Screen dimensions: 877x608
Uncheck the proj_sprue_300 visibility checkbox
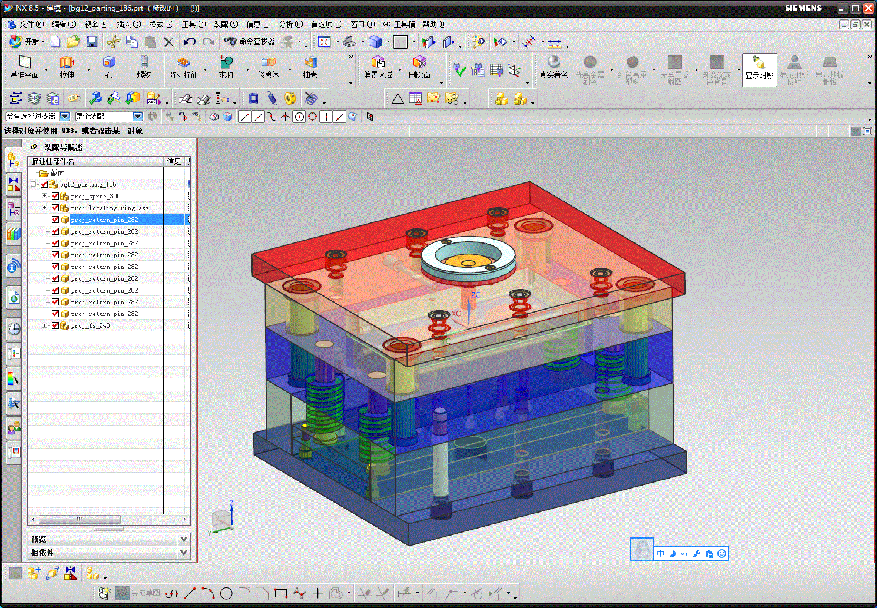[x=55, y=196]
